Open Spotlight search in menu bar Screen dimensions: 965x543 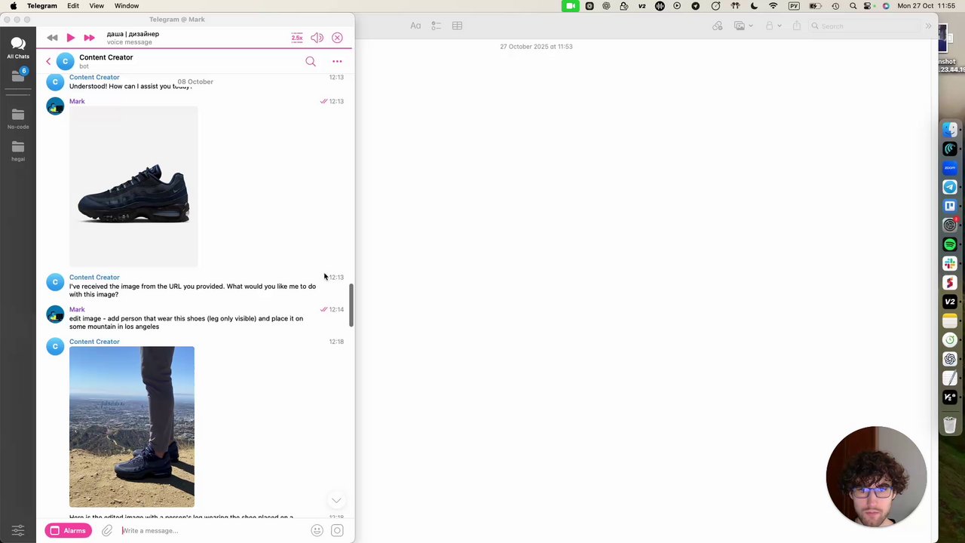pos(853,6)
